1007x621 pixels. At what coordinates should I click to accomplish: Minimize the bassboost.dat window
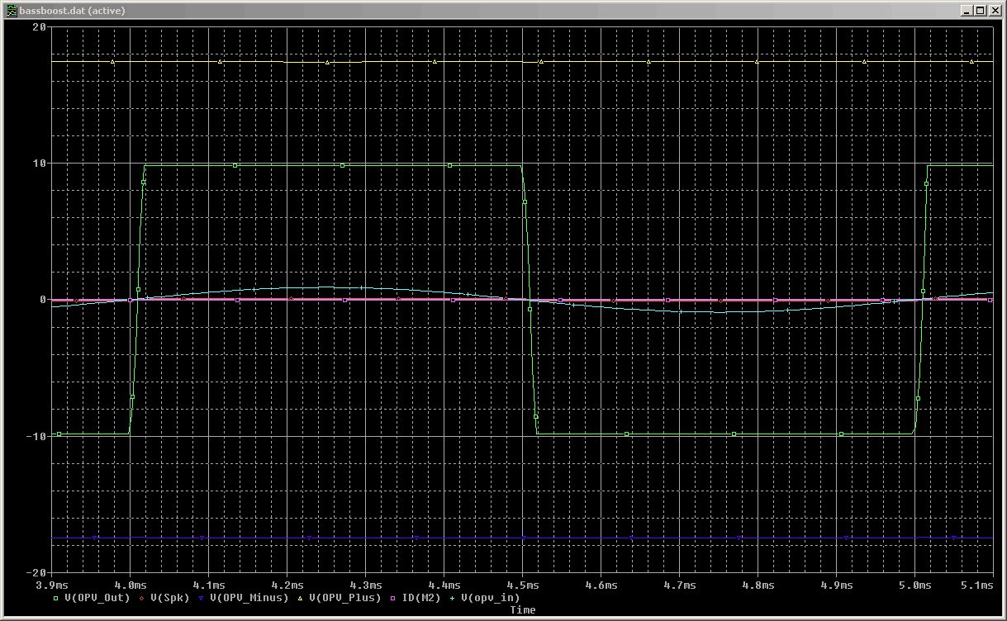(x=967, y=11)
